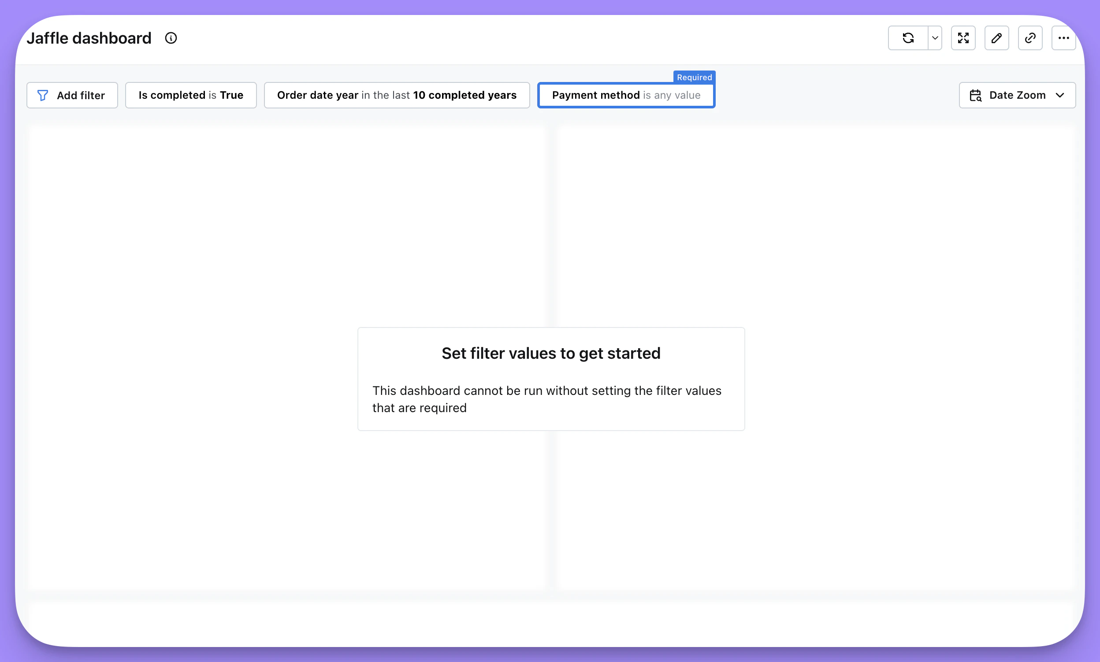The width and height of the screenshot is (1100, 662).
Task: Enter fullscreen mode with the expand icon
Action: pyautogui.click(x=963, y=38)
